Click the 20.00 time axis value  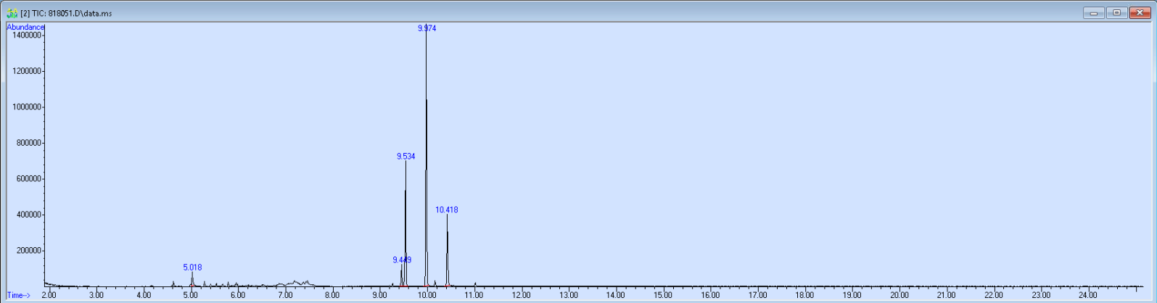(x=899, y=295)
